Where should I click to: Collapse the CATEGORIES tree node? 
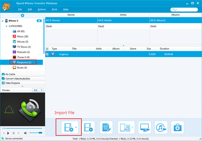click(6, 26)
